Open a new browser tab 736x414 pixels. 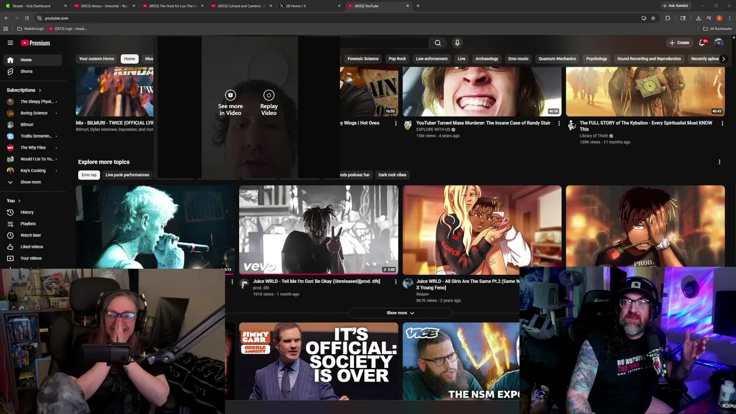click(x=418, y=6)
